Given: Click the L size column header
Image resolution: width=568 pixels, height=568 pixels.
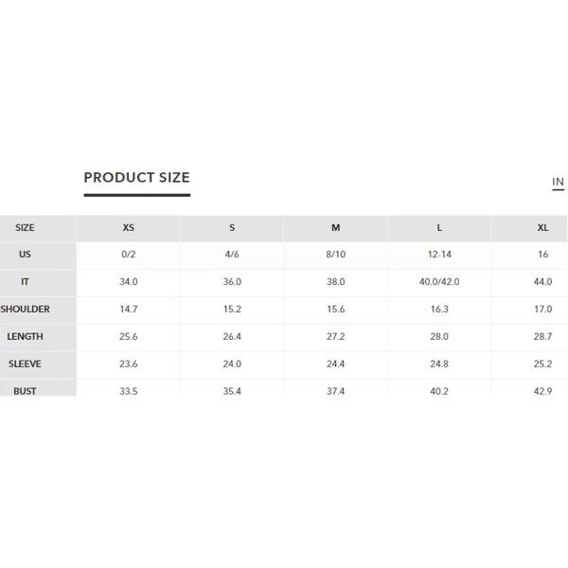Looking at the screenshot, I should 439,228.
